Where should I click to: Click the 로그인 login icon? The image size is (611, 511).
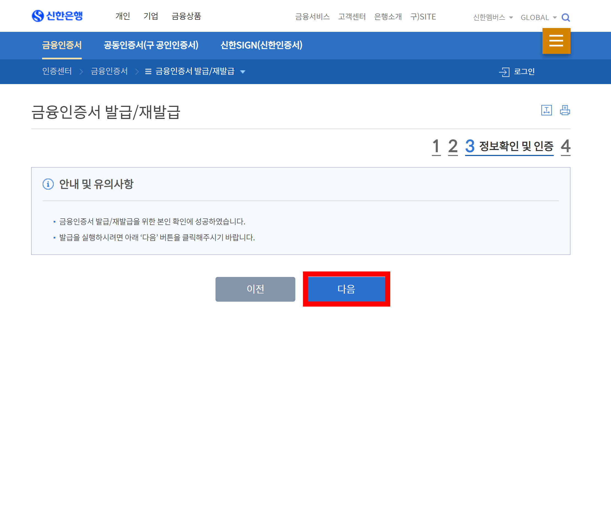pyautogui.click(x=504, y=72)
